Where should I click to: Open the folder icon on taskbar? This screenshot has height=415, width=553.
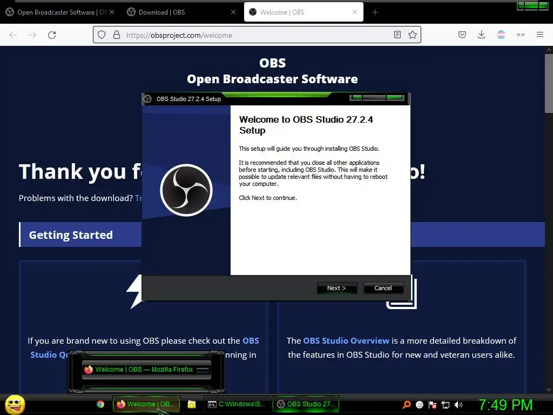(192, 404)
